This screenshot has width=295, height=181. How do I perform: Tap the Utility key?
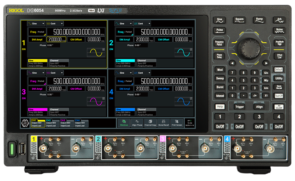pyautogui.click(x=279, y=78)
